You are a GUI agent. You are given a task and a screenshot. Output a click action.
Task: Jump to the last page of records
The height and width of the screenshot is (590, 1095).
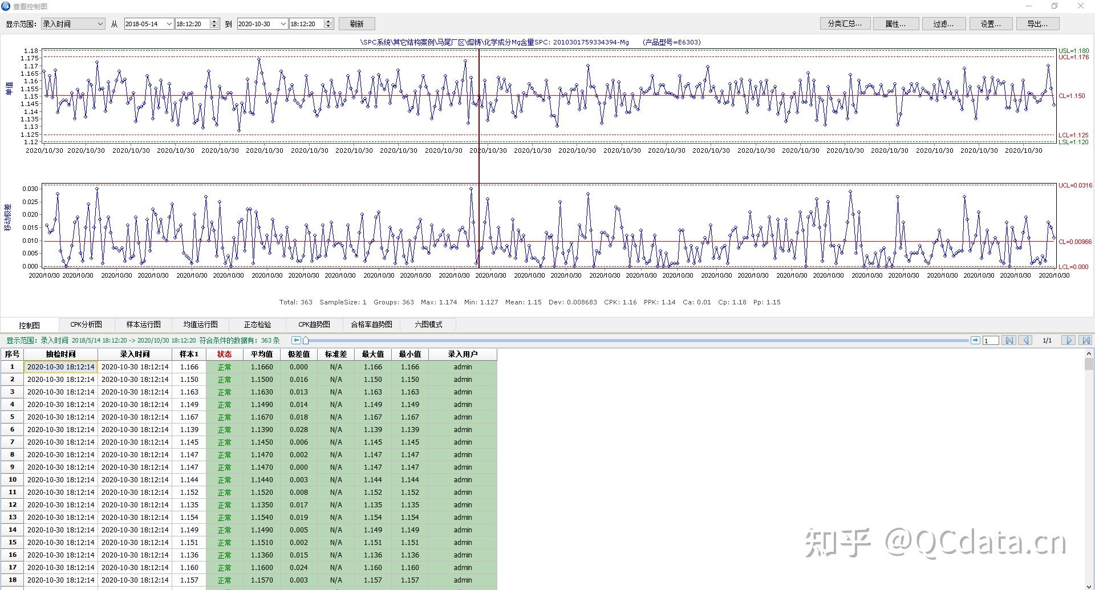(1085, 340)
